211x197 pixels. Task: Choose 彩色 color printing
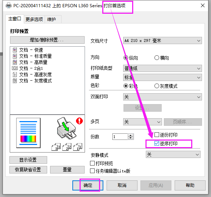tap(126, 86)
